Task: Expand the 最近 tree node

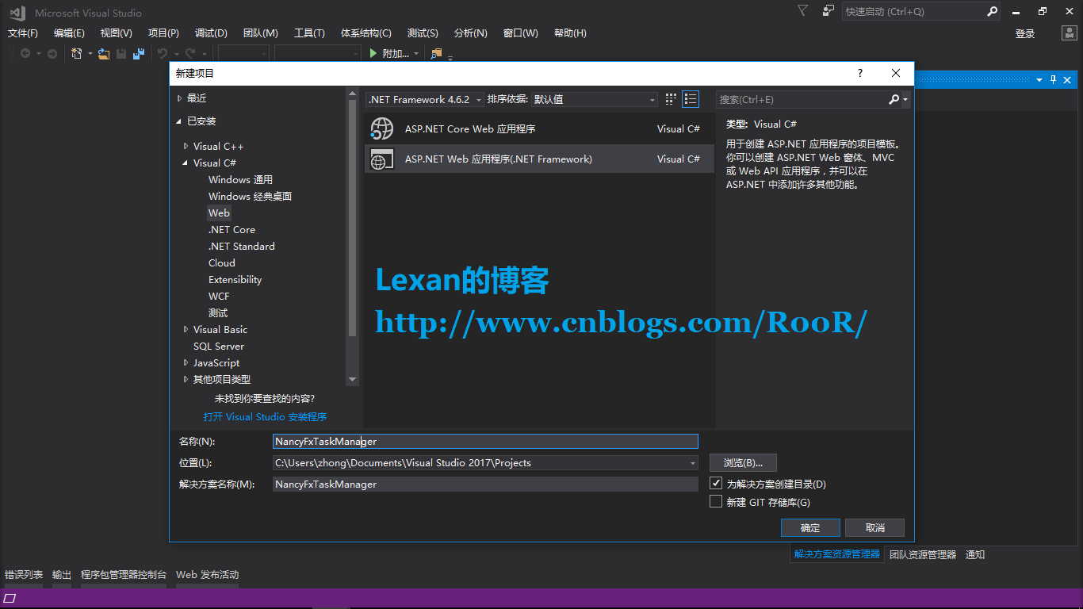Action: pos(179,98)
